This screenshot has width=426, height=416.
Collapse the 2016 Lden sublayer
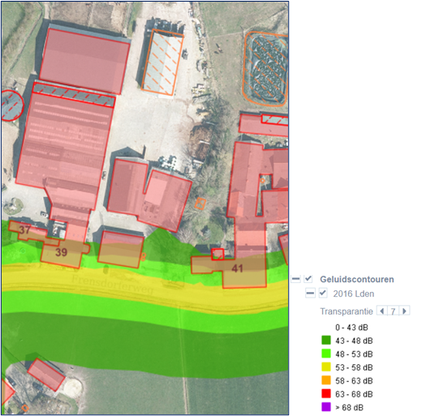point(310,294)
